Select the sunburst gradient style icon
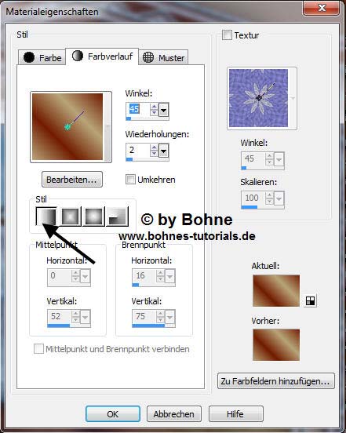This screenshot has width=346, height=433. (x=94, y=216)
